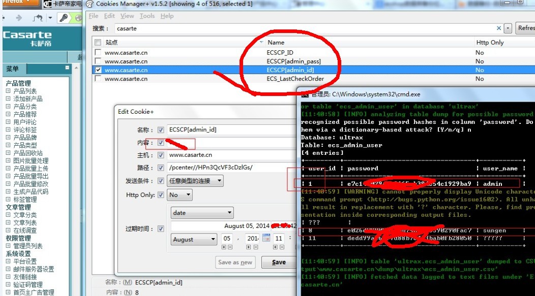This screenshot has height=296, width=535.
Task: Click the day field showing 05
Action: click(227, 238)
